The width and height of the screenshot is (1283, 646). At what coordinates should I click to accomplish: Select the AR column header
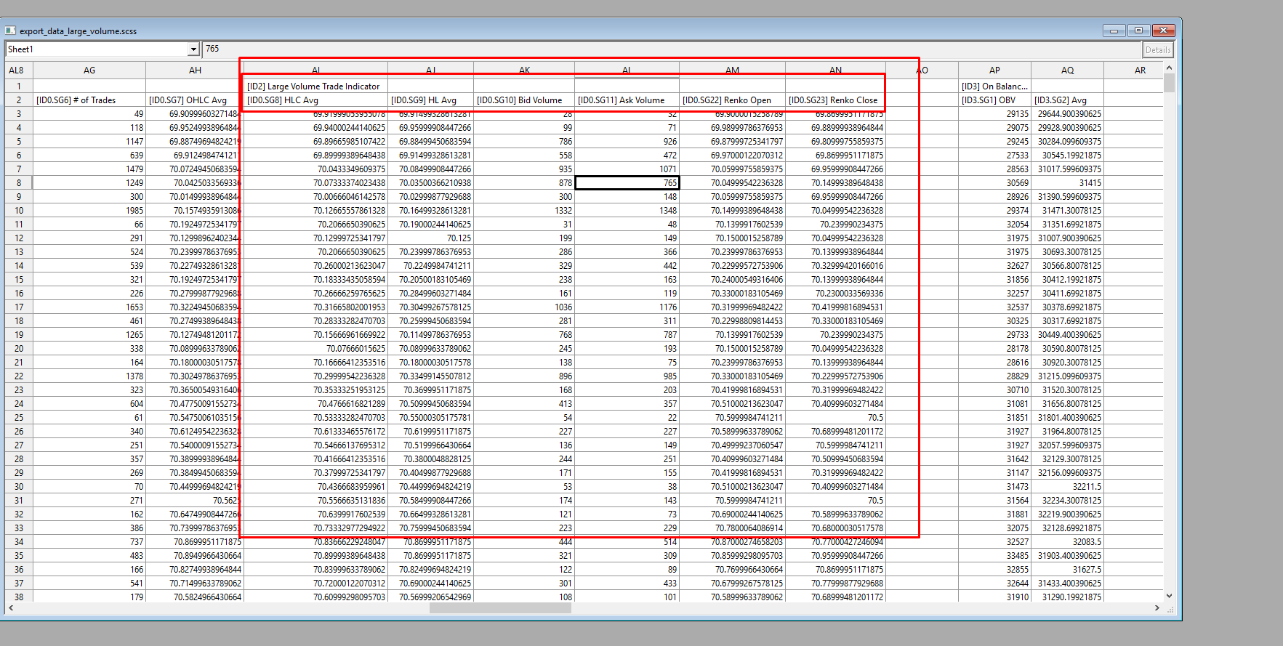click(1140, 70)
